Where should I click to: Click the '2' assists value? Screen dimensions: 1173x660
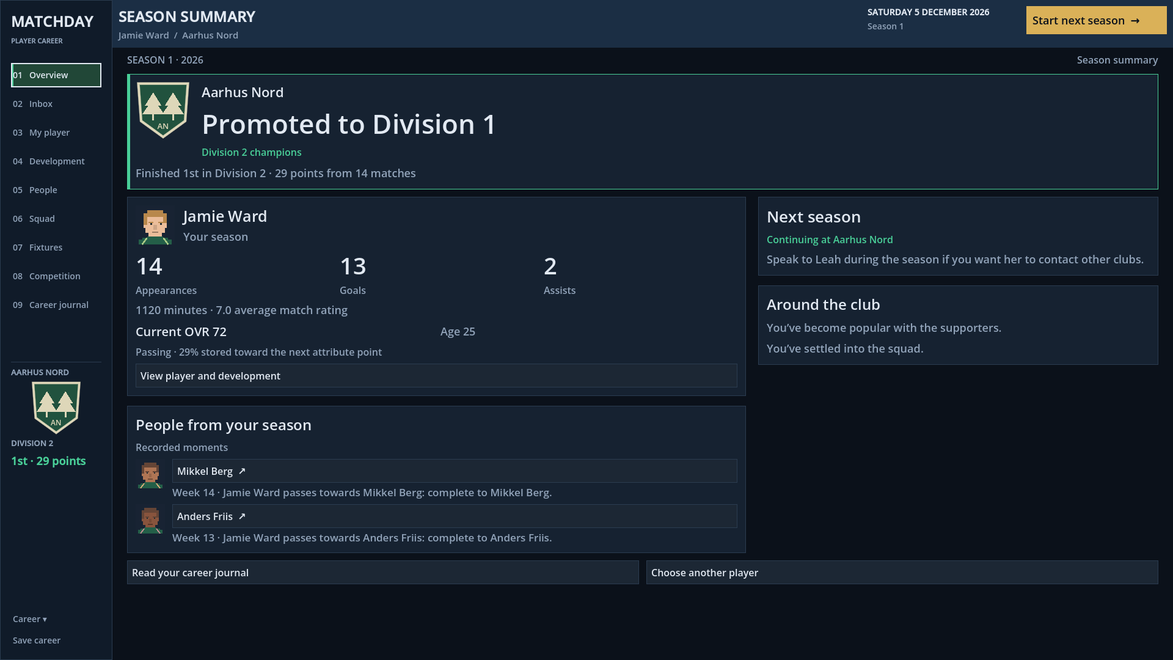click(x=550, y=266)
